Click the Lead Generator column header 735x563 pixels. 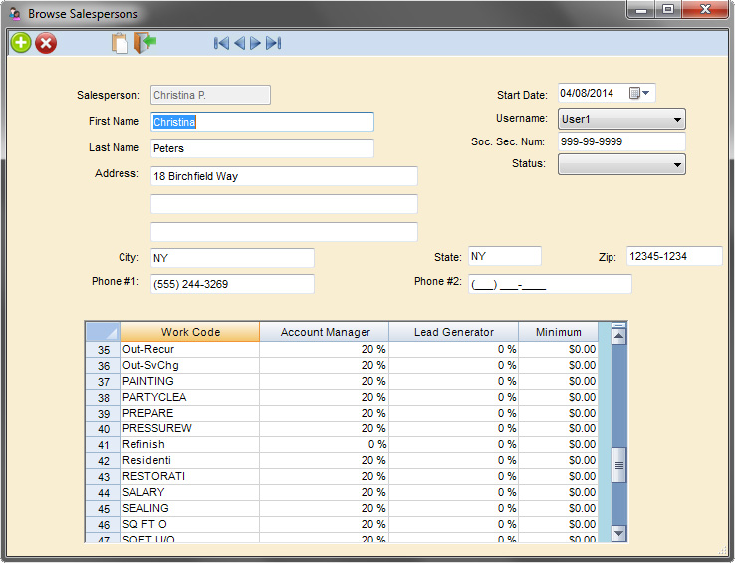[x=454, y=332]
